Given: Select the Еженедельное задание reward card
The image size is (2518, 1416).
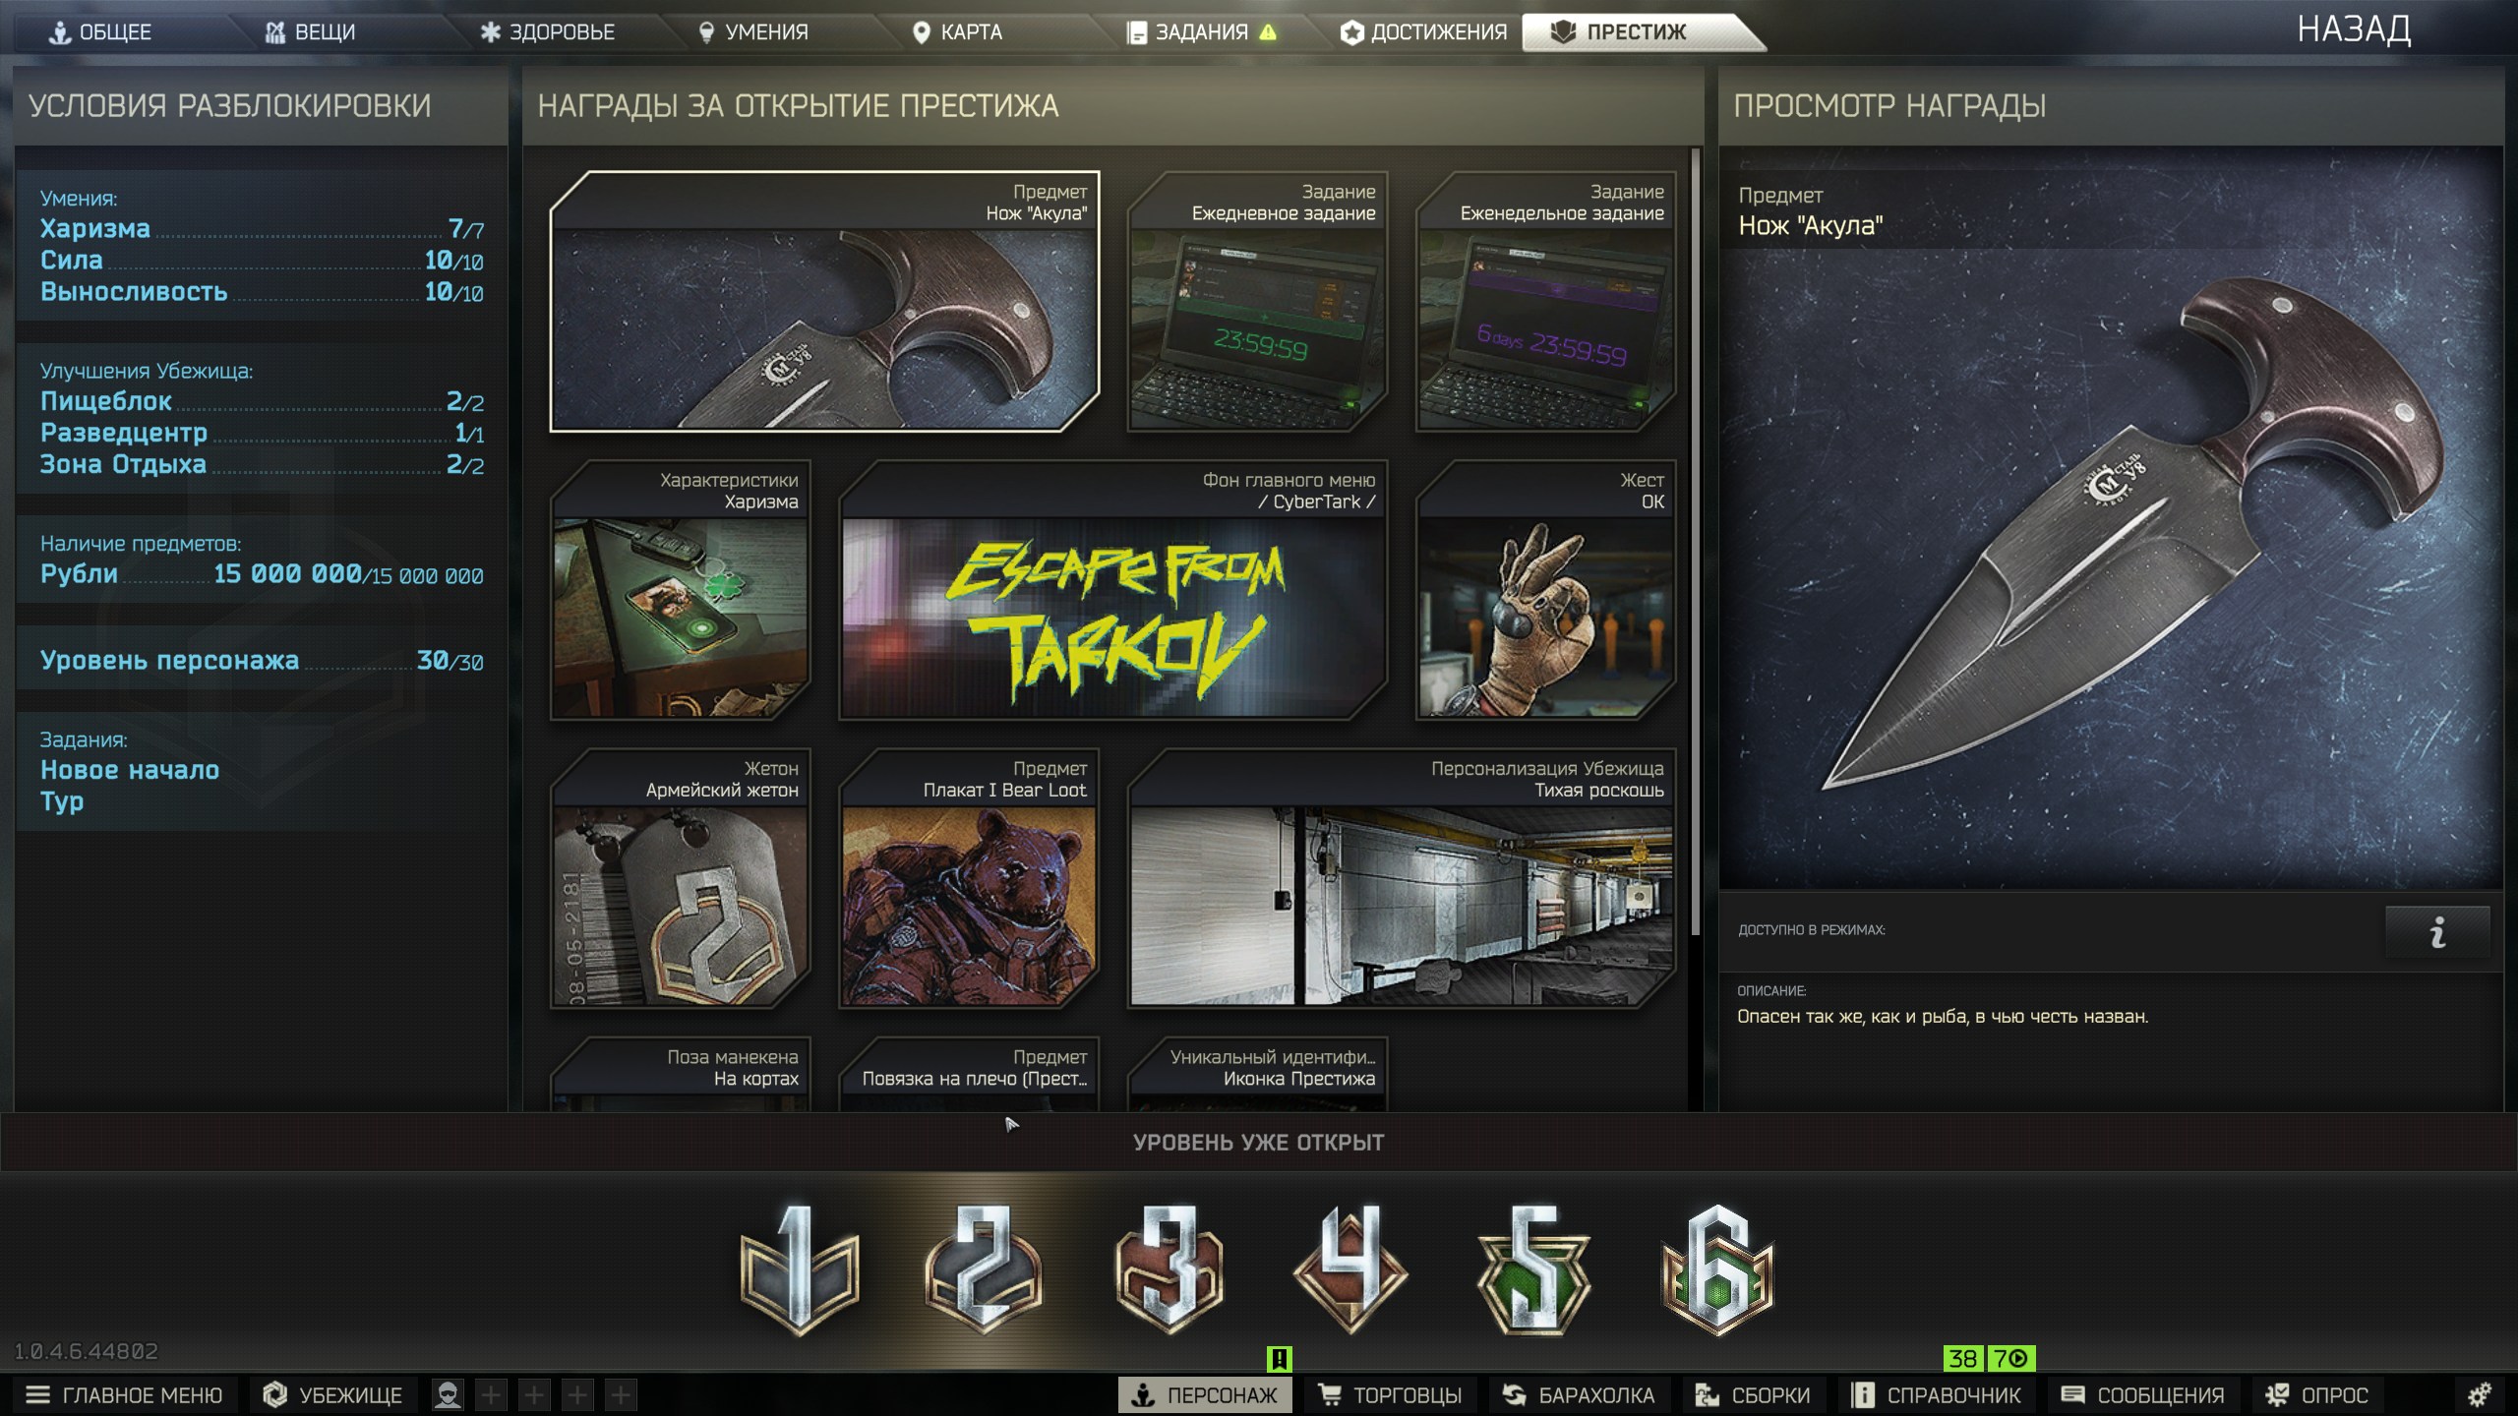Looking at the screenshot, I should [x=1545, y=302].
